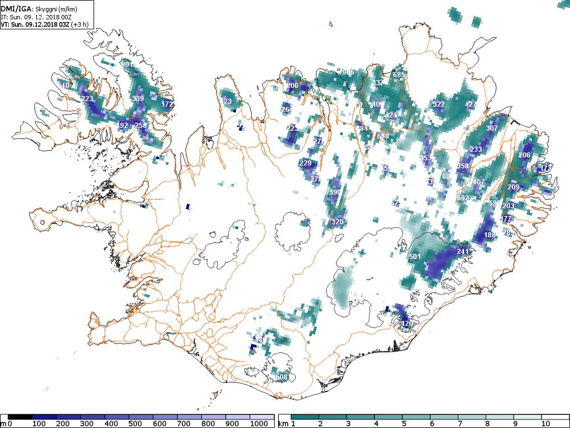
Task: Select the pale teal 9–10 km legend swatch
Action: (527, 417)
